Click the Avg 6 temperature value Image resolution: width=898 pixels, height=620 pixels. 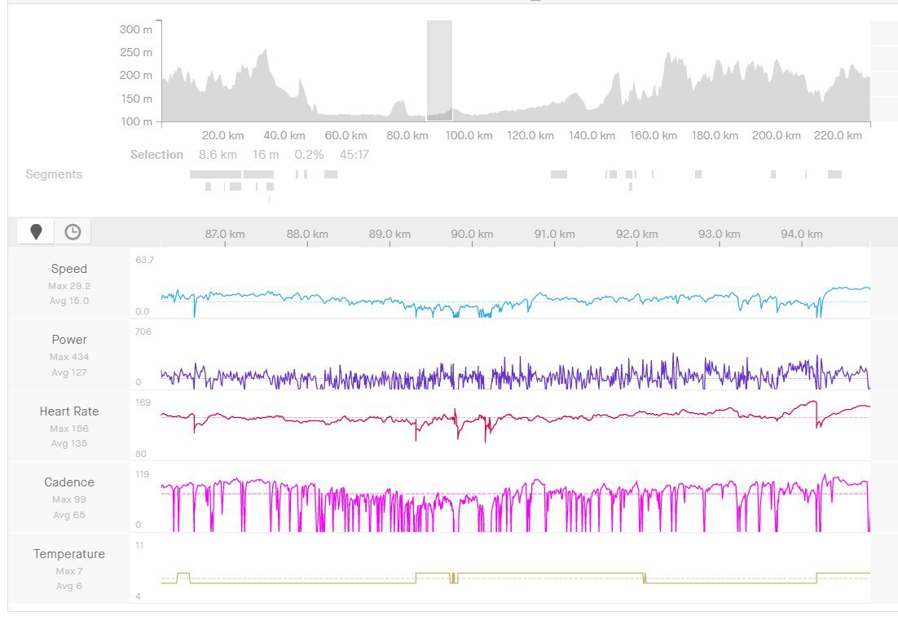click(69, 586)
